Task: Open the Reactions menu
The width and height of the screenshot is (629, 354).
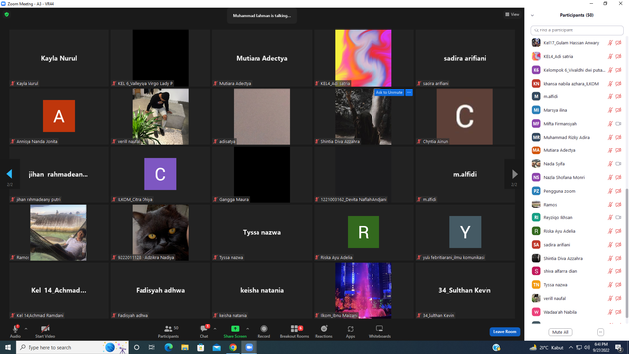Action: click(324, 331)
